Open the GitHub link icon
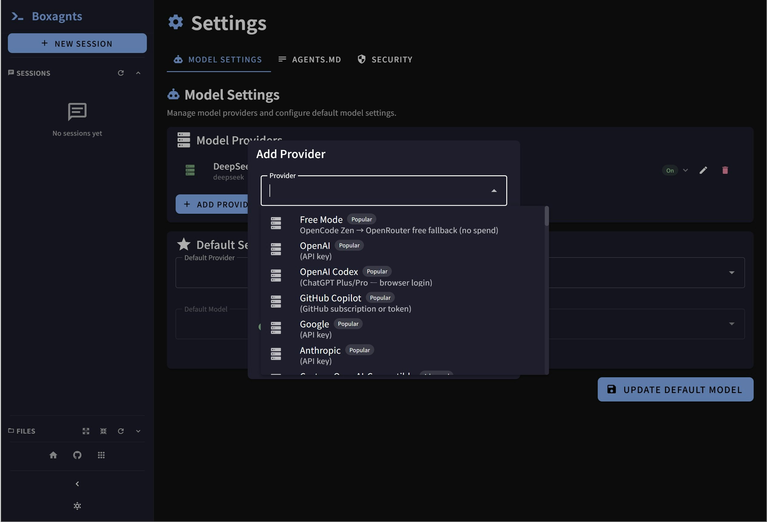The height and width of the screenshot is (522, 767). 77,455
